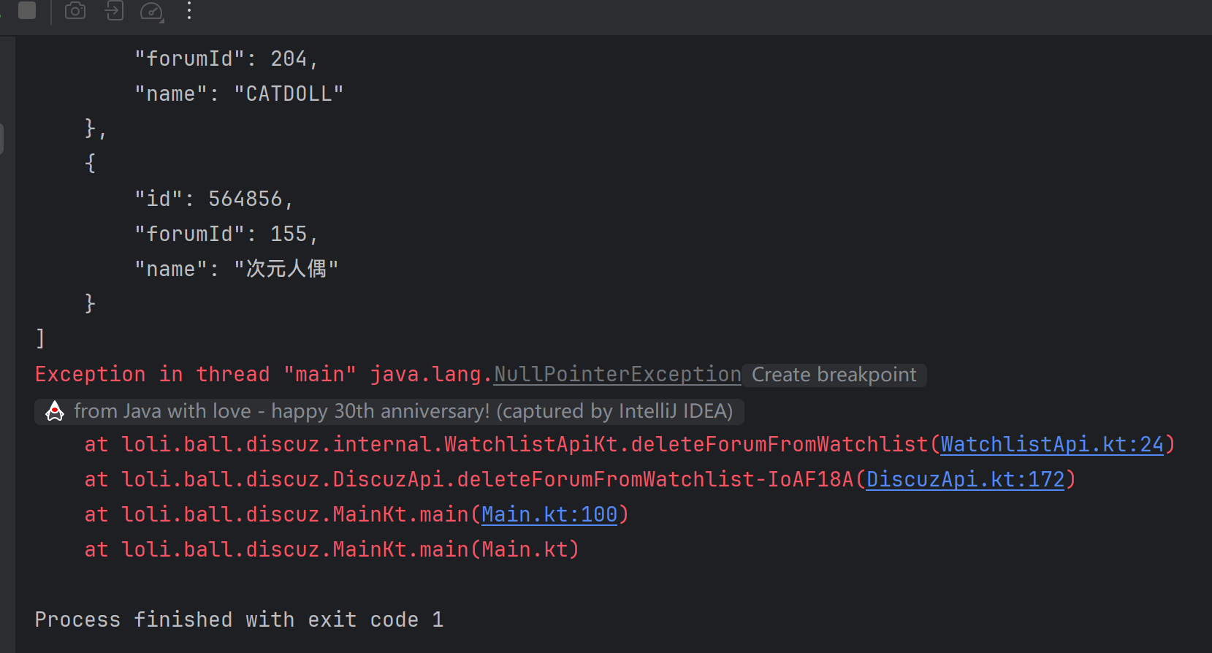Open the WatchlistApi.kt:24 source link
Viewport: 1212px width, 653px height.
(x=1051, y=444)
